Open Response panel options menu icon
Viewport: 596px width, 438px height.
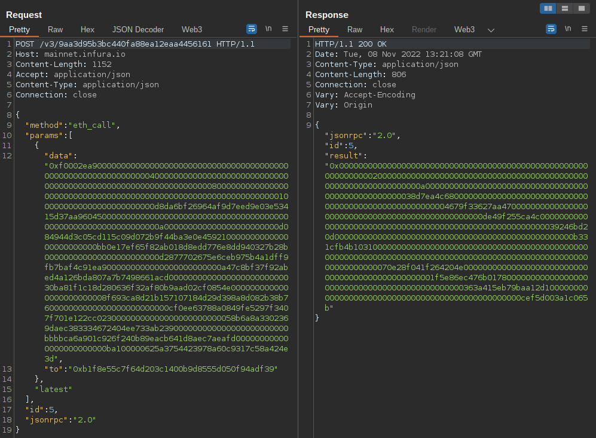[585, 29]
